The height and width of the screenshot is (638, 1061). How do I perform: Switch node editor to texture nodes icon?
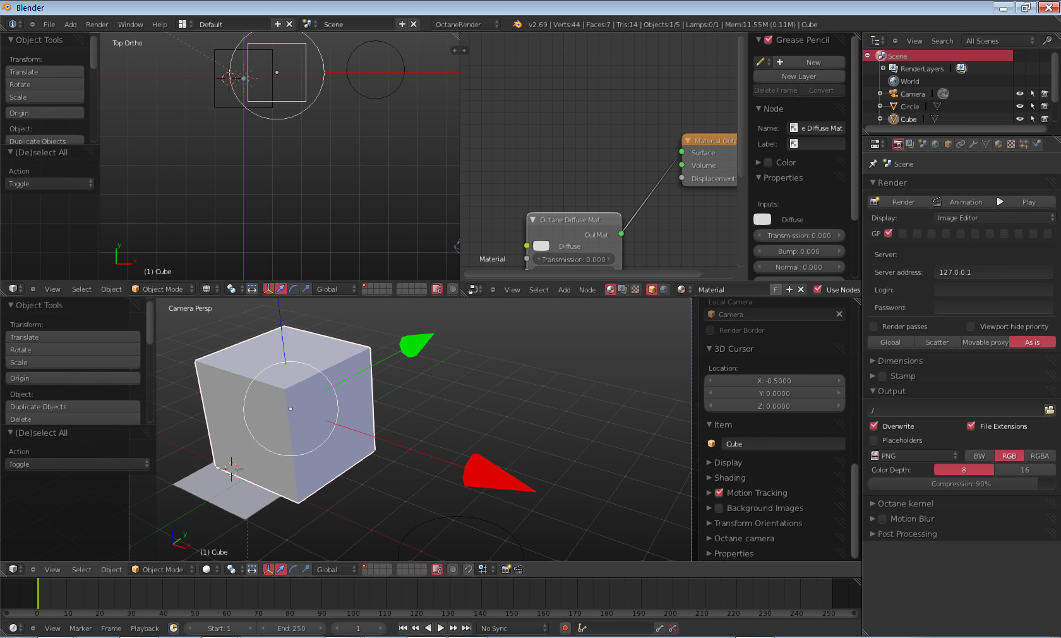point(635,289)
